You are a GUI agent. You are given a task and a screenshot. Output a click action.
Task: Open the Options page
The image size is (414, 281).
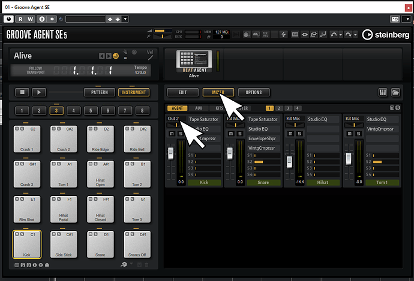click(x=254, y=92)
